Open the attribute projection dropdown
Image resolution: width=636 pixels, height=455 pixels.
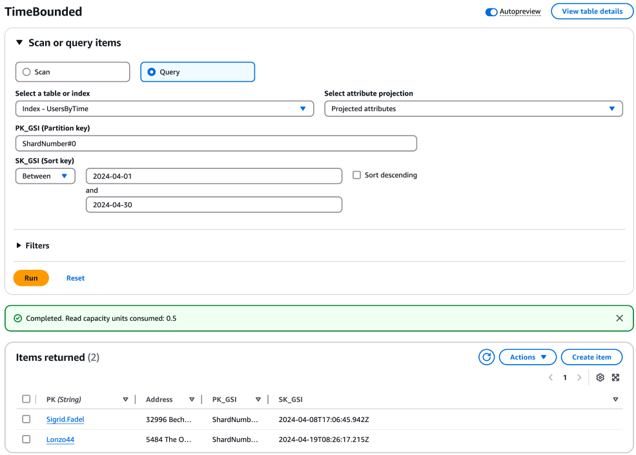click(x=474, y=108)
